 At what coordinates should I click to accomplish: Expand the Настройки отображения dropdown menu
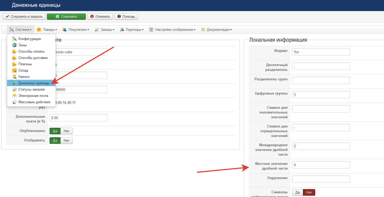[172, 29]
